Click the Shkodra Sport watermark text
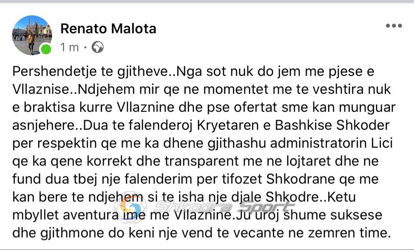This screenshot has width=414, height=250. click(224, 206)
